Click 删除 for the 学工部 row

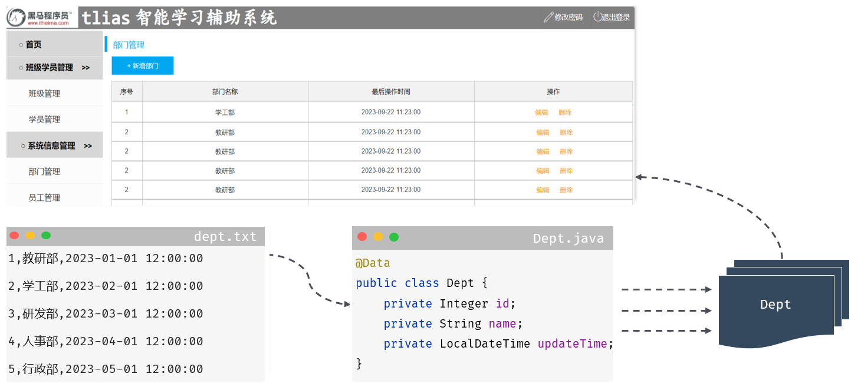[565, 113]
